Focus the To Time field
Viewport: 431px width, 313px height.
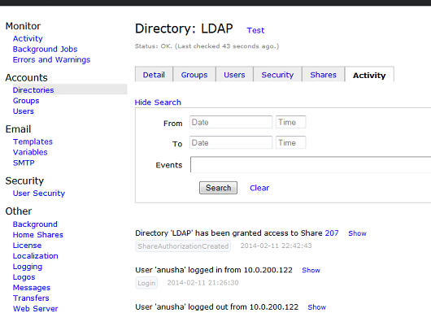click(x=291, y=142)
